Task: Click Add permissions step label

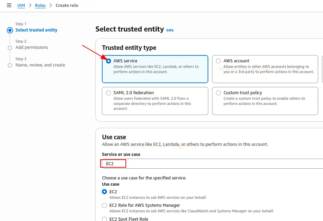Action: pyautogui.click(x=32, y=47)
